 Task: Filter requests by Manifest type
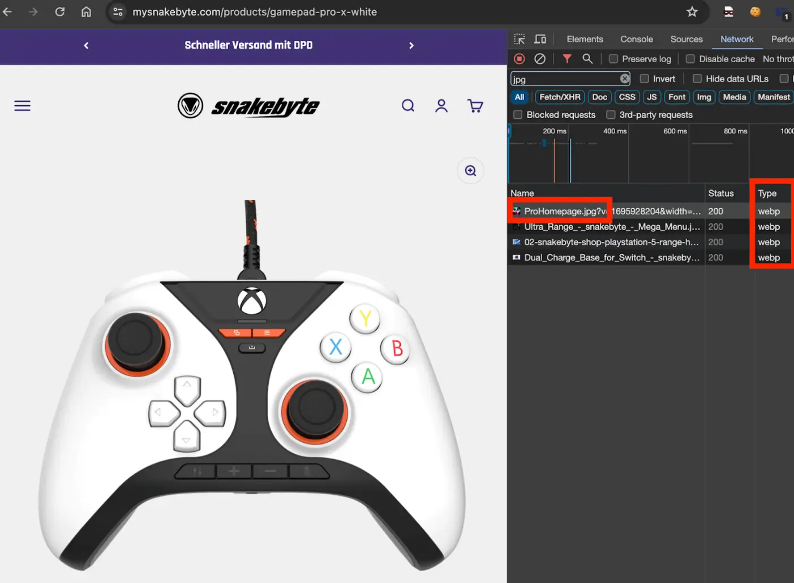click(773, 97)
